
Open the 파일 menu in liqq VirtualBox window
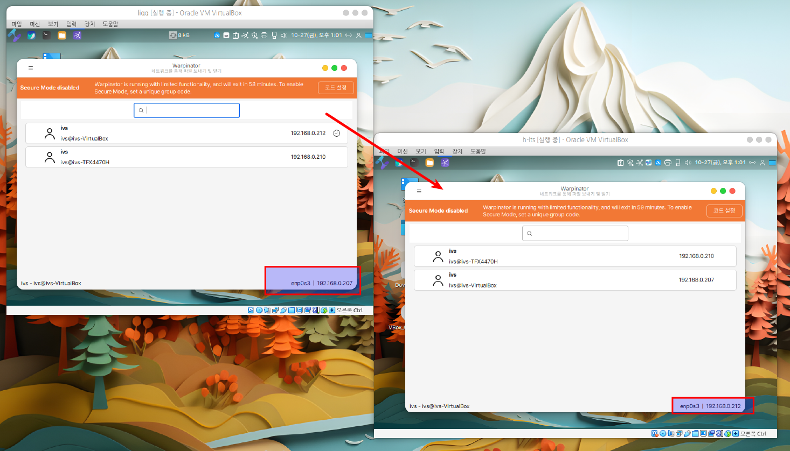pos(17,24)
